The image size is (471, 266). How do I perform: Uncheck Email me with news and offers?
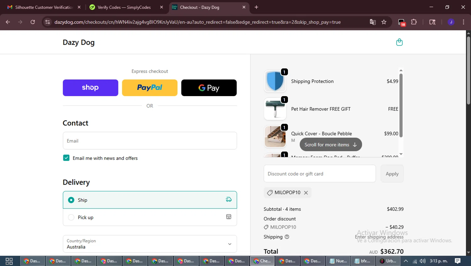(x=66, y=158)
